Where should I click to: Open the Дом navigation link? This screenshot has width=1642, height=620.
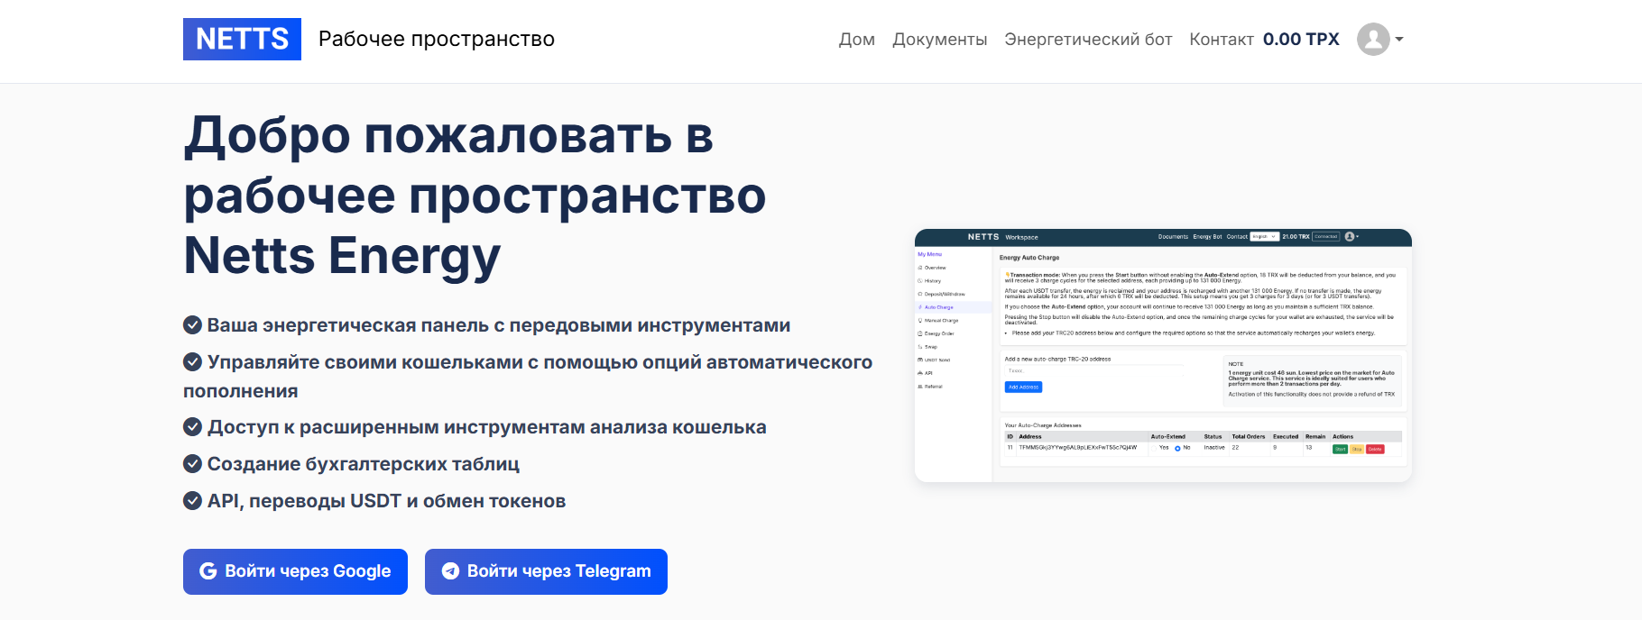point(856,40)
